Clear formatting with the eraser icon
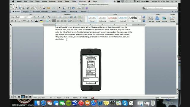This screenshot has width=190, height=107. [x=49, y=17]
